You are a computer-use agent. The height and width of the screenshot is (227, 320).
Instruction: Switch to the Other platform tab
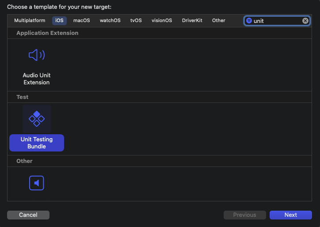point(219,21)
